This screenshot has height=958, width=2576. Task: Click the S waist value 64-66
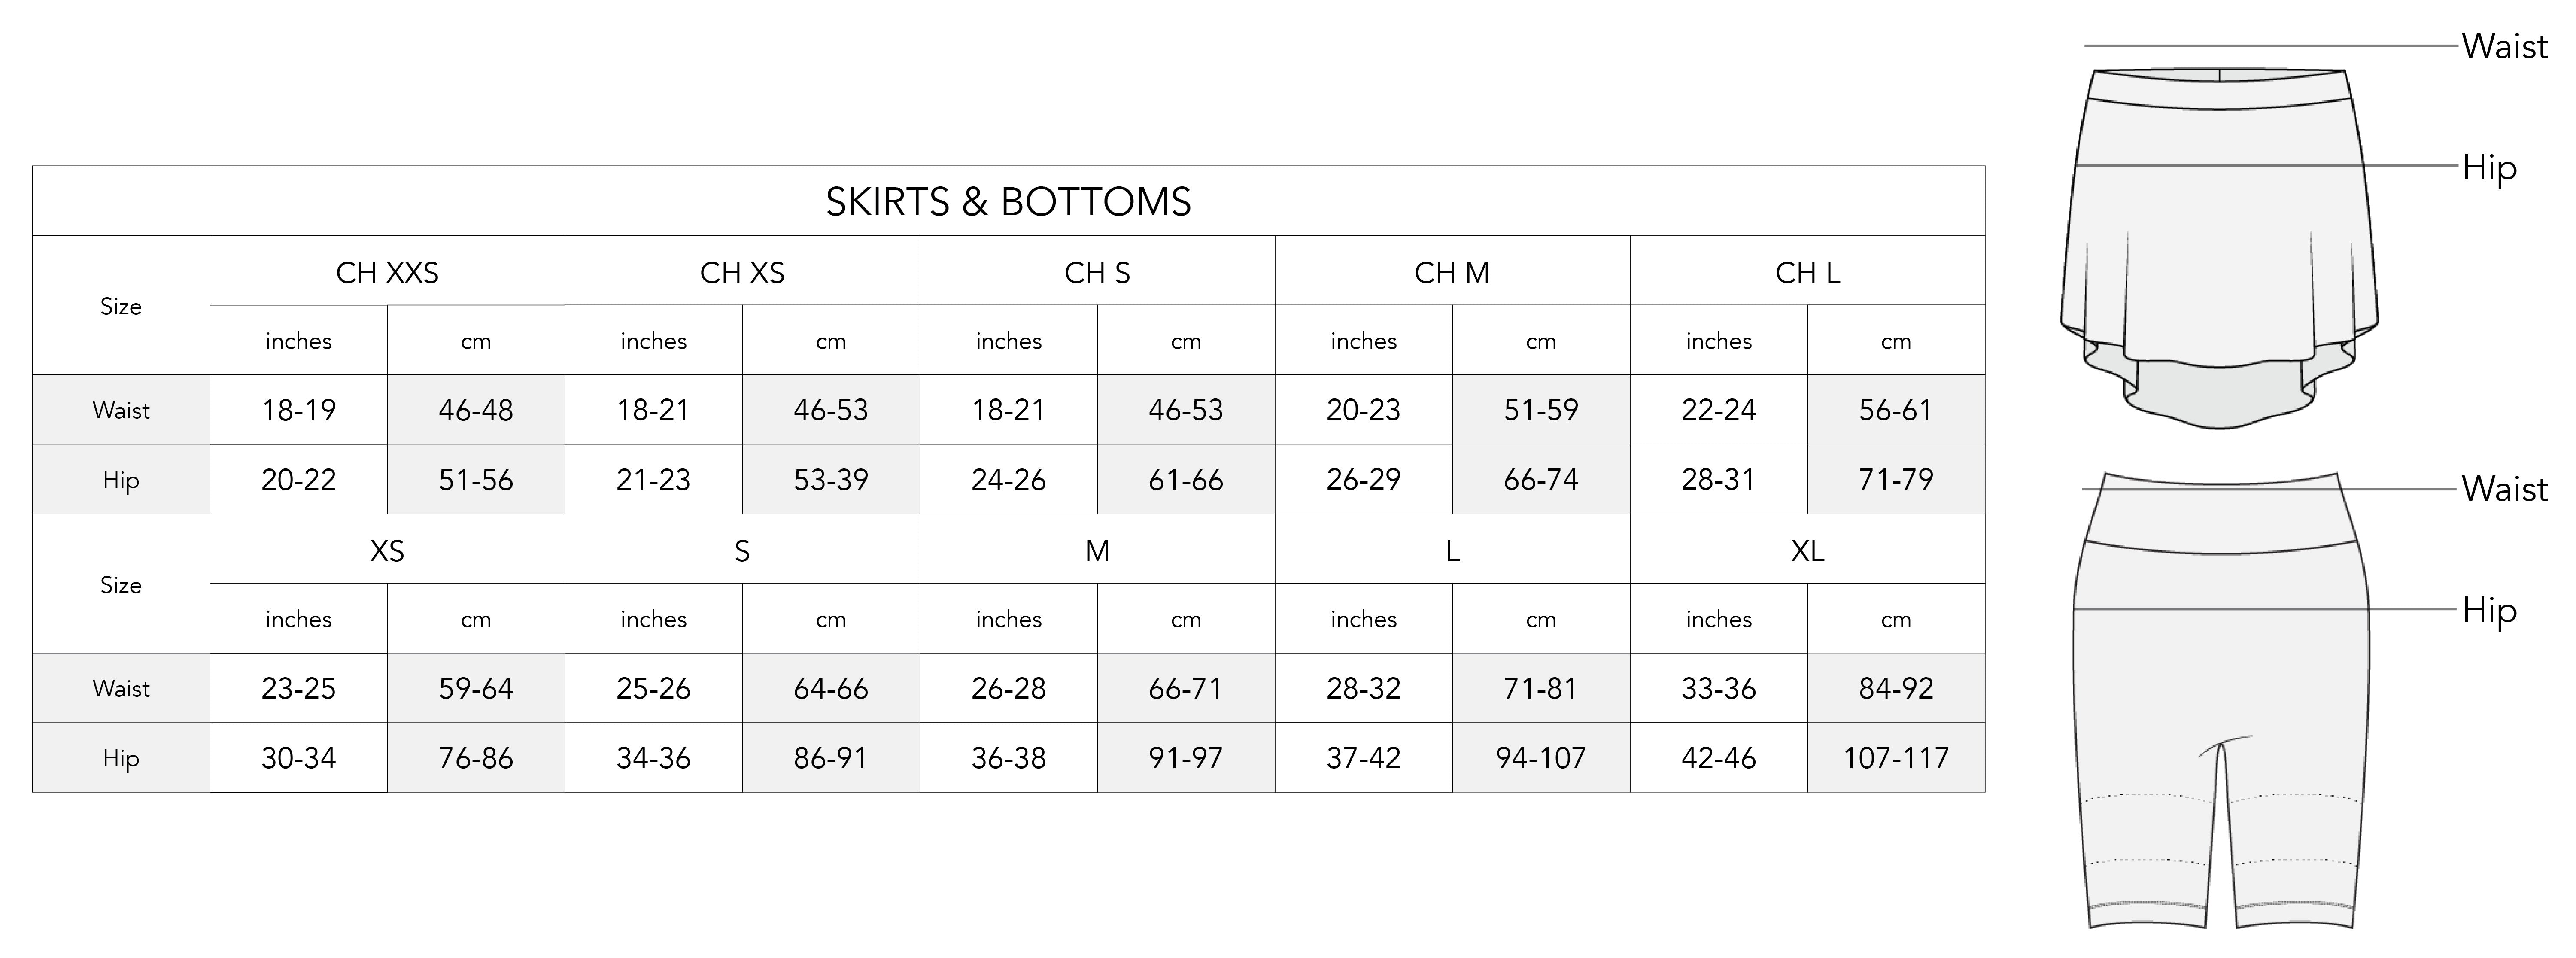(831, 688)
